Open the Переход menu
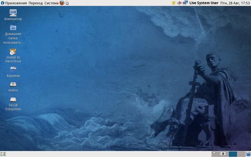This screenshot has height=157, width=251. [35, 3]
